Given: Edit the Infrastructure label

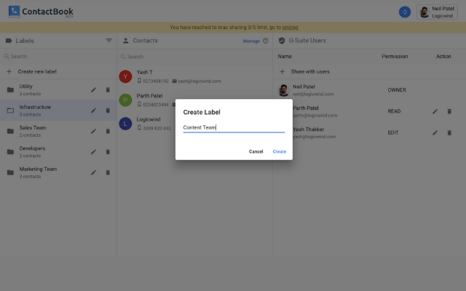Looking at the screenshot, I should pos(94,111).
